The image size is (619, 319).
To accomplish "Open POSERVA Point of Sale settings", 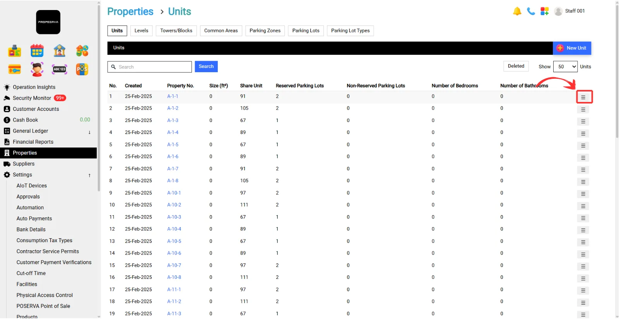I will [x=43, y=306].
